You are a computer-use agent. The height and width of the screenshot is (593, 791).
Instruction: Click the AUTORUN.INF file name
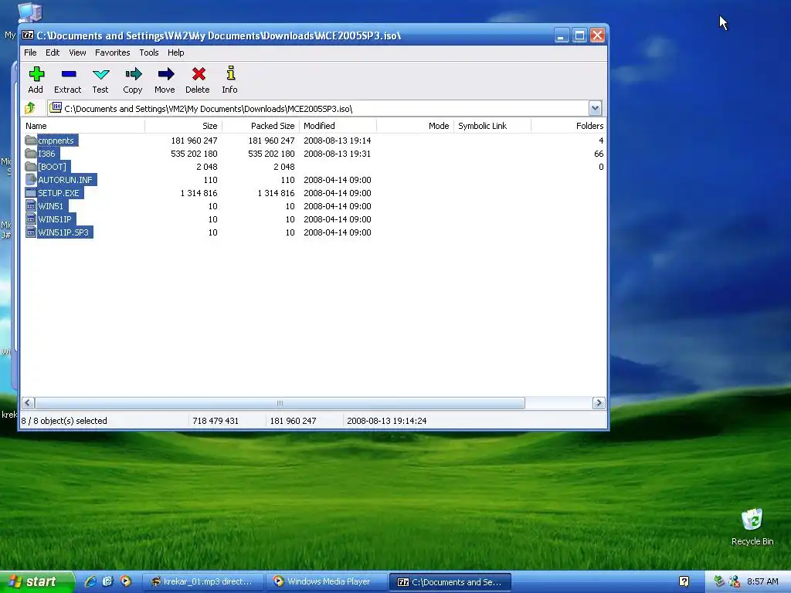coord(65,180)
